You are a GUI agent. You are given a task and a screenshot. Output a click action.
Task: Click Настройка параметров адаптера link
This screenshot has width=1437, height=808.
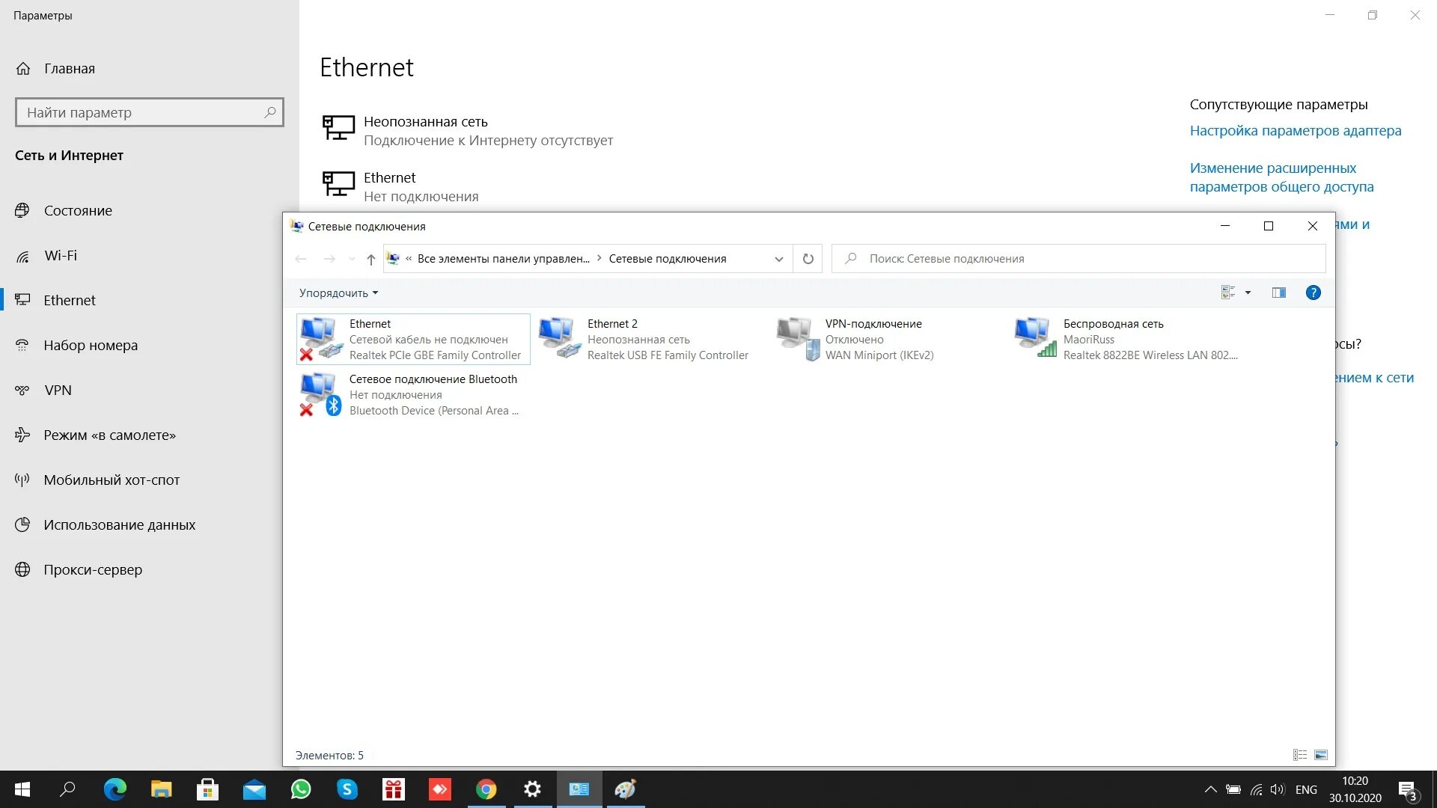point(1296,130)
